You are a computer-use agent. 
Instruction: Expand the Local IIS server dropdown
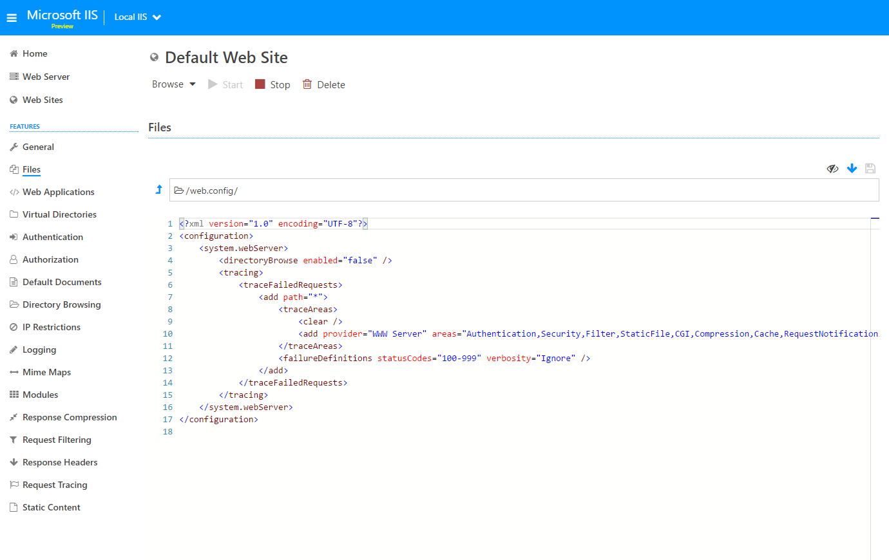(x=137, y=17)
